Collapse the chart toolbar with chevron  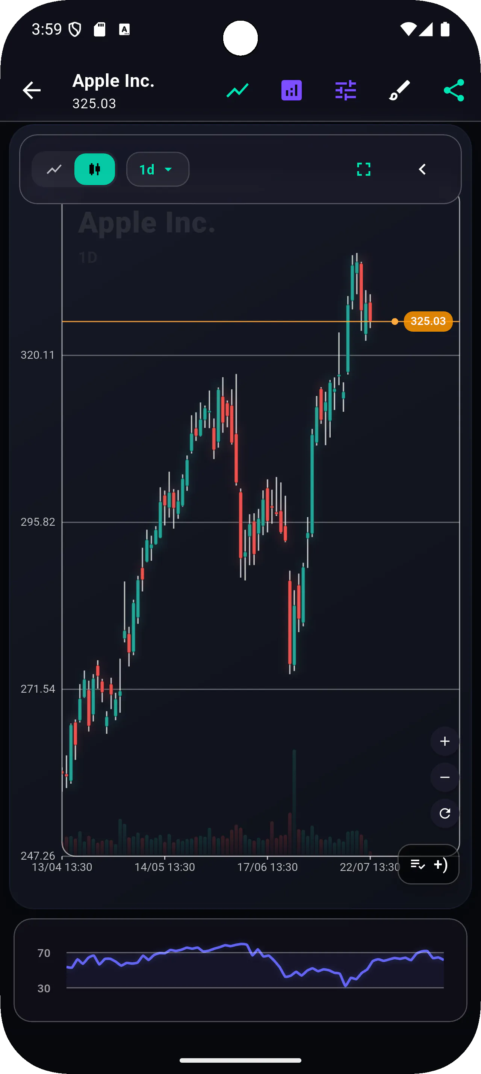point(422,169)
